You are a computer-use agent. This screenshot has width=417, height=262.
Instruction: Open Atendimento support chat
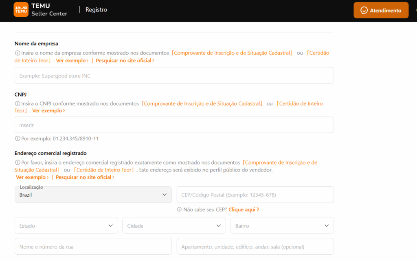pyautogui.click(x=381, y=11)
